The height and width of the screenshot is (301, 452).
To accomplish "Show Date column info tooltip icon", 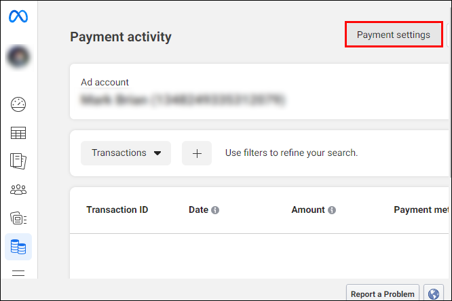I will click(x=215, y=210).
